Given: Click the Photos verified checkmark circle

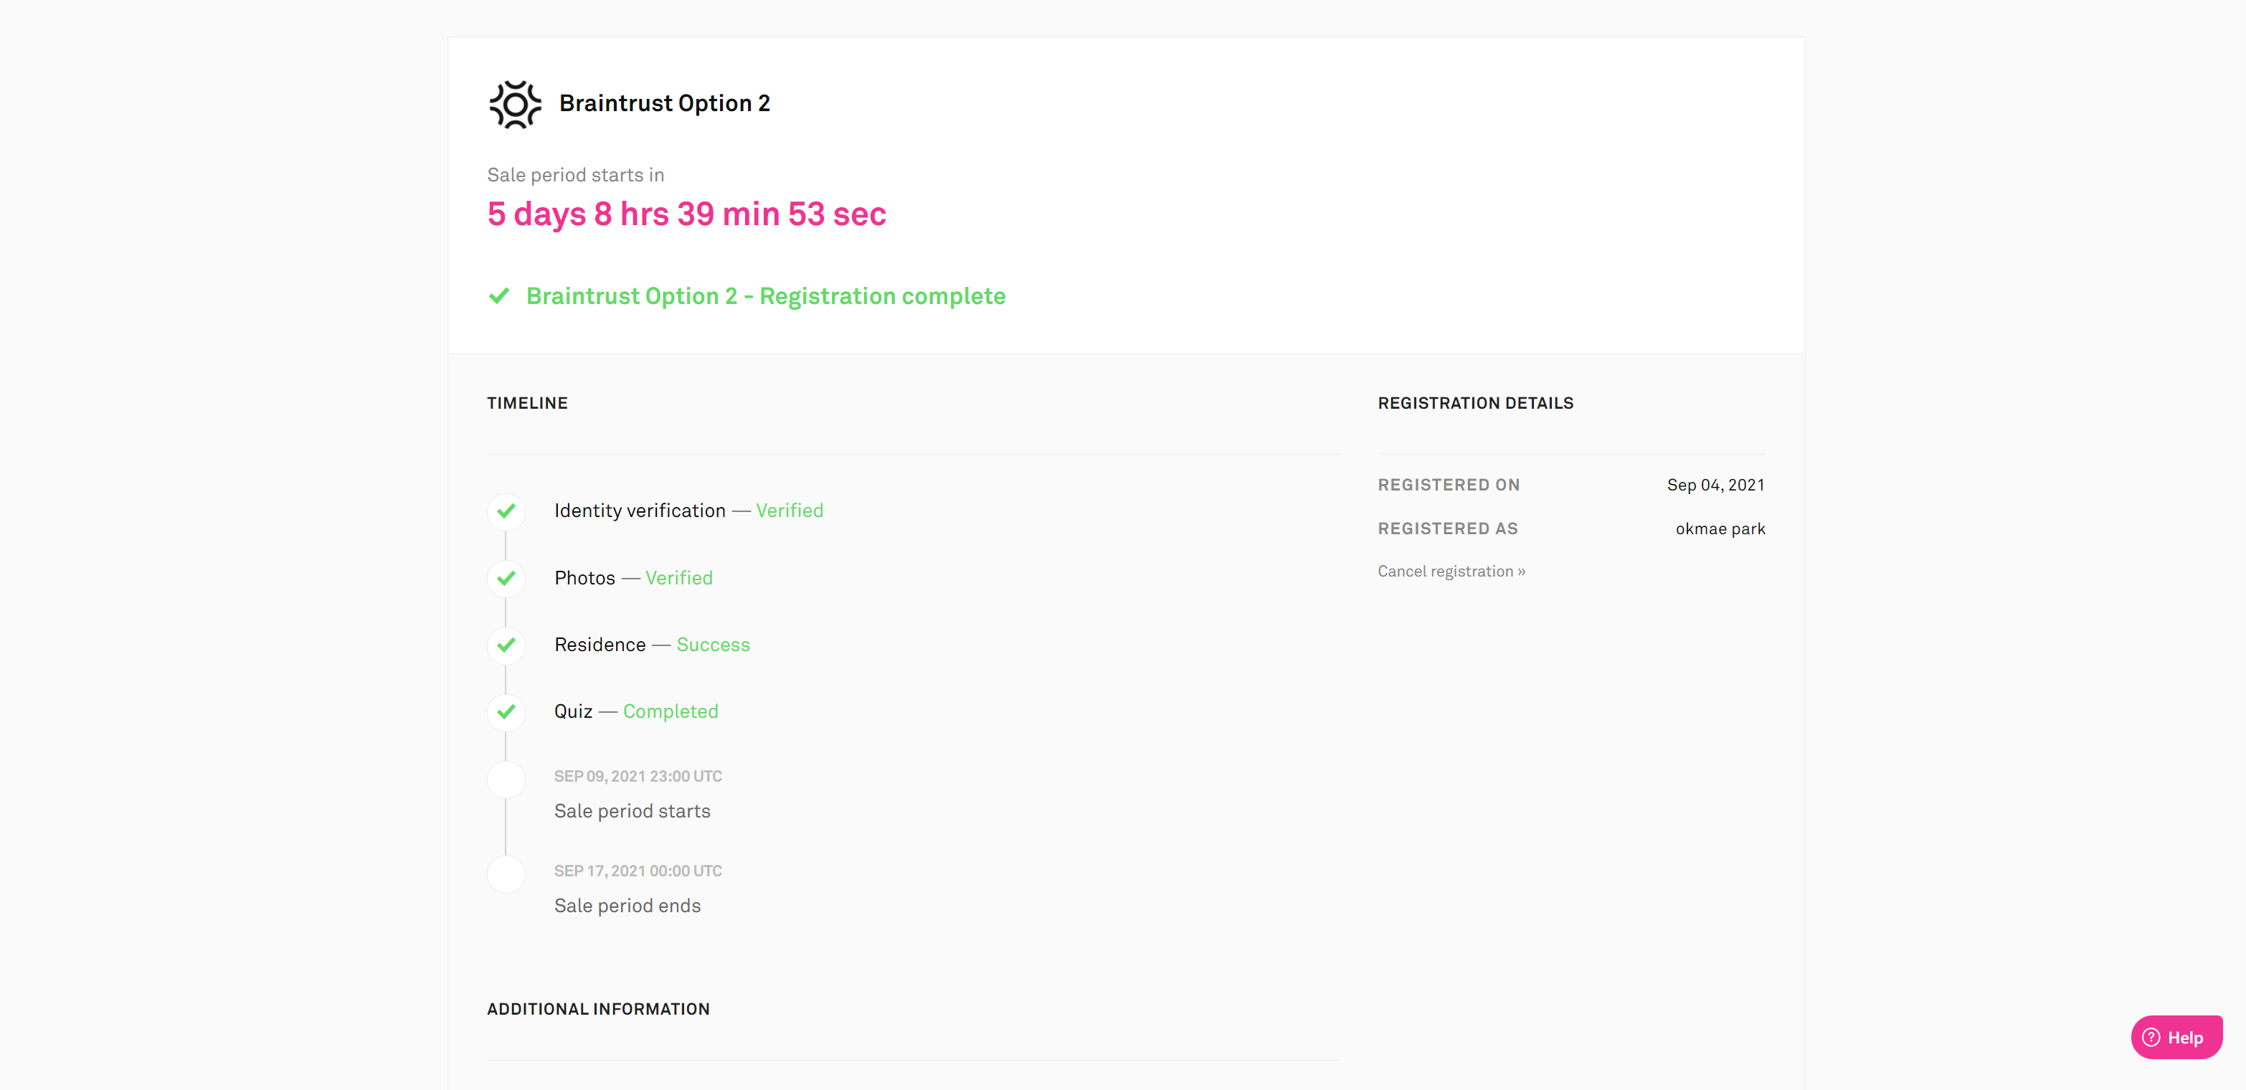Looking at the screenshot, I should (x=506, y=578).
